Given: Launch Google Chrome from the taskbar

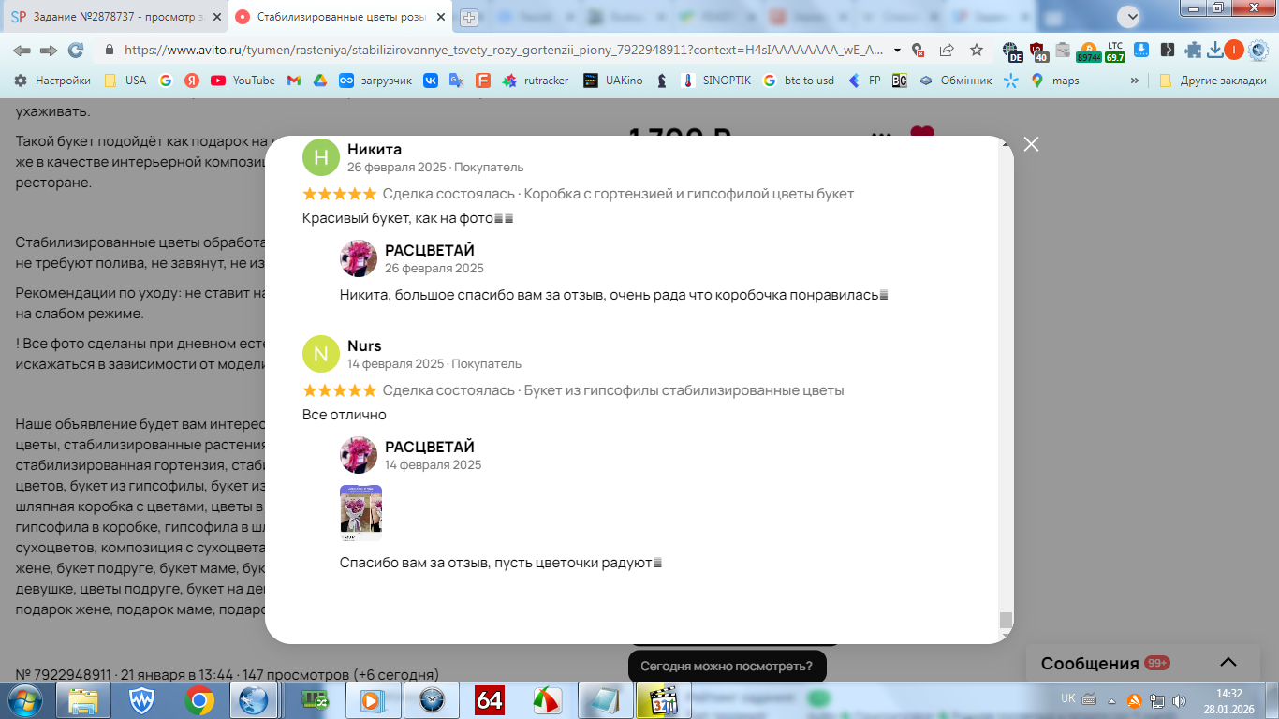Looking at the screenshot, I should point(199,700).
